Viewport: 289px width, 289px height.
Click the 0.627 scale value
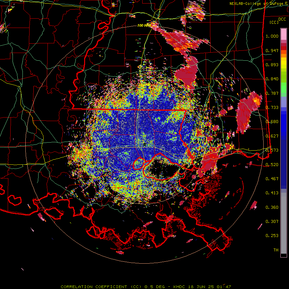pyautogui.click(x=272, y=136)
